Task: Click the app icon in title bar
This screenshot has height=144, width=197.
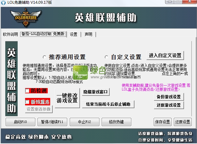Action: pos(3,2)
